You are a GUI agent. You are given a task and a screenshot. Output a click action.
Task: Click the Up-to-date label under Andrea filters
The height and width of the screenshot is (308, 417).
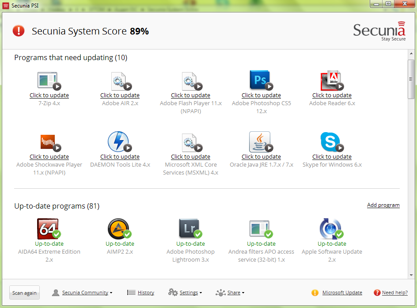261,243
